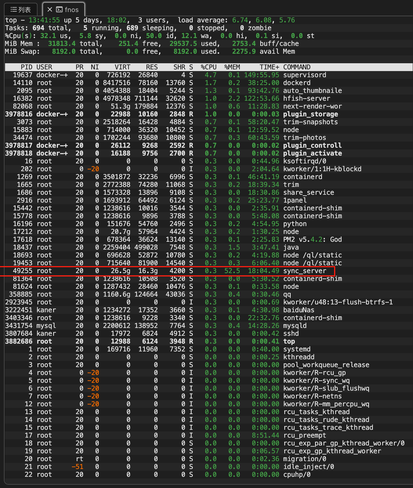
Task: Click the plugin_activate process name
Action: coord(313,153)
